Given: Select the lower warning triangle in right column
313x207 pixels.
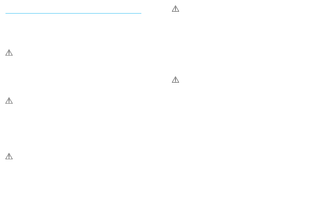Looking at the screenshot, I should 176,80.
